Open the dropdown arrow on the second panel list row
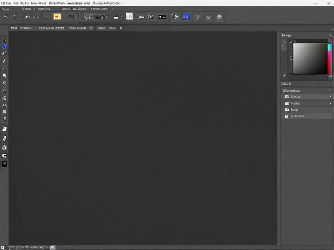Screen dimensions: 334x250 point(330,103)
